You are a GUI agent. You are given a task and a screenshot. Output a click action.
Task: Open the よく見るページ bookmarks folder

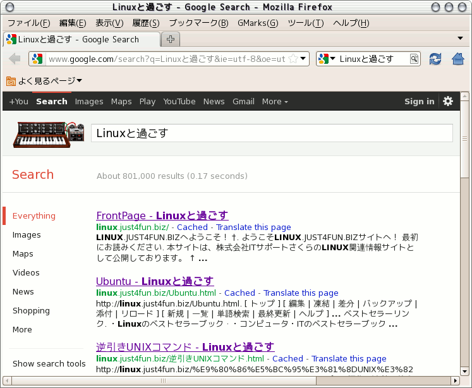tap(44, 80)
